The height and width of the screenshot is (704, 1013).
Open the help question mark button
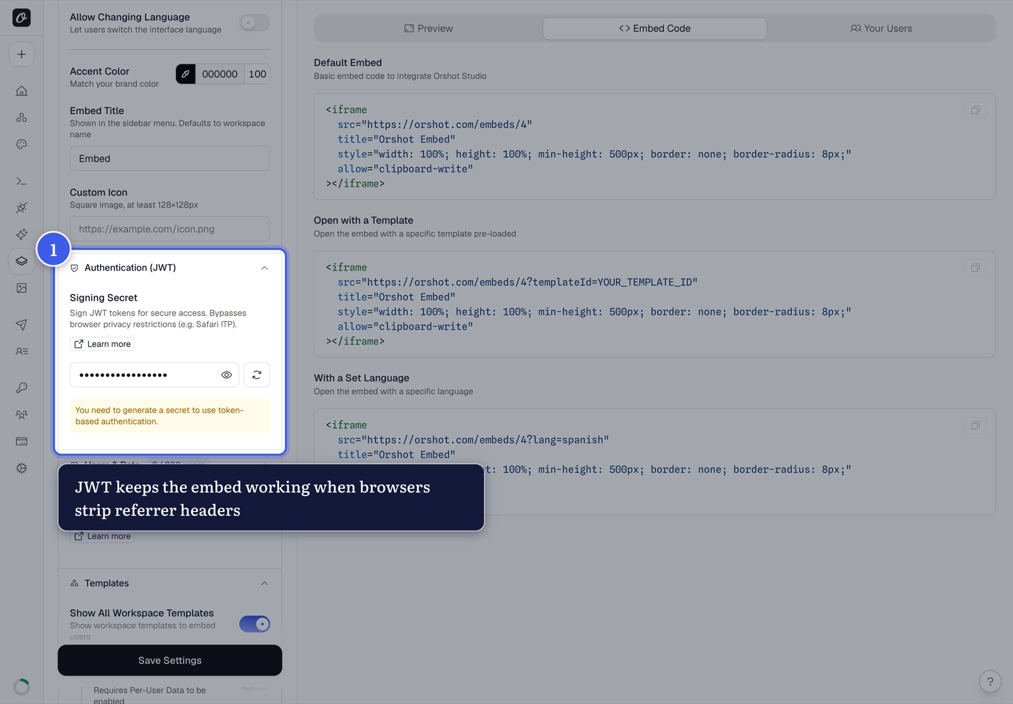tap(990, 682)
